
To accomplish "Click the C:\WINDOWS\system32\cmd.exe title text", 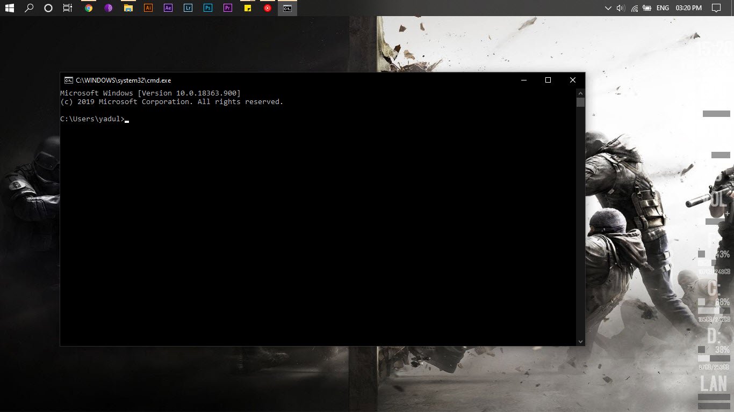I will point(124,80).
